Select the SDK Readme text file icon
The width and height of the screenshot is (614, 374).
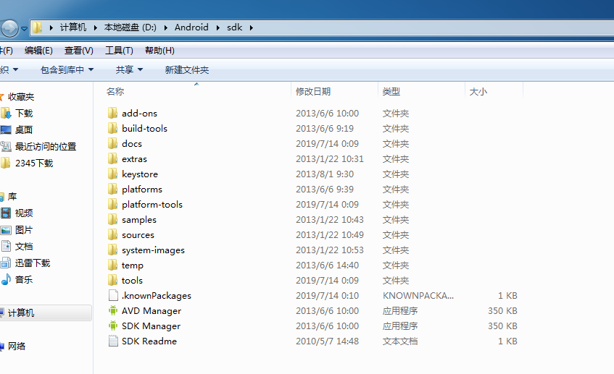[x=113, y=341]
